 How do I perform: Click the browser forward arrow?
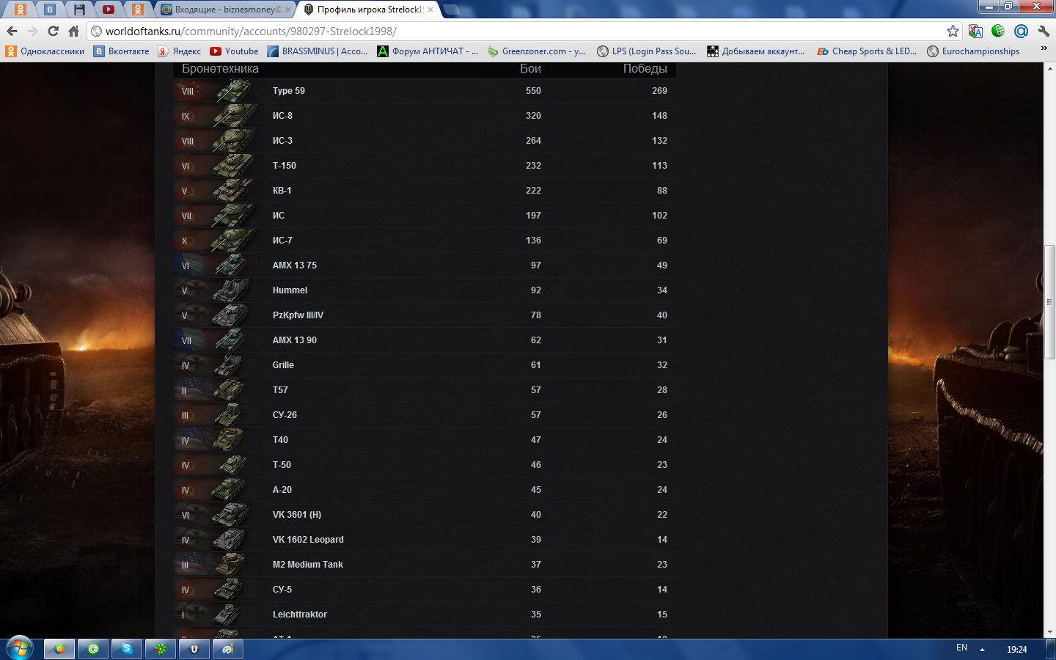32,31
